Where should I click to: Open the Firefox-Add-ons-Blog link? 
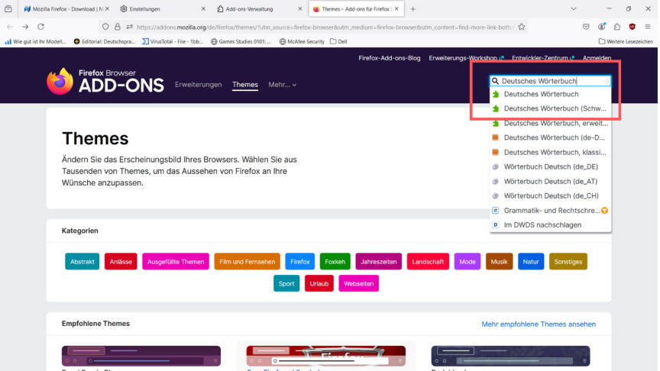click(x=390, y=58)
